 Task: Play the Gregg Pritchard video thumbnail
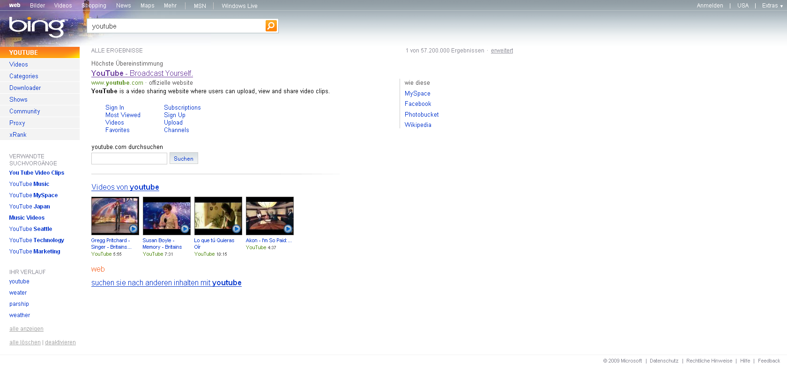pyautogui.click(x=115, y=216)
